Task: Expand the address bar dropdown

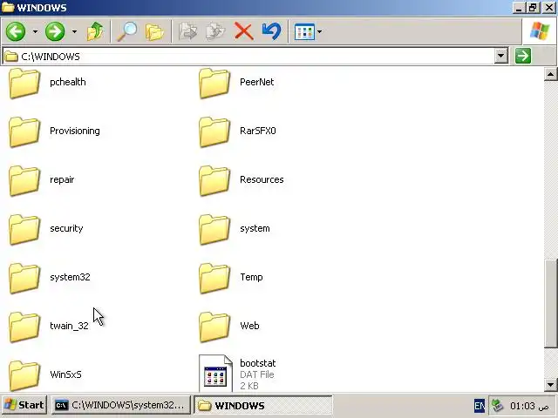Action: coord(500,56)
